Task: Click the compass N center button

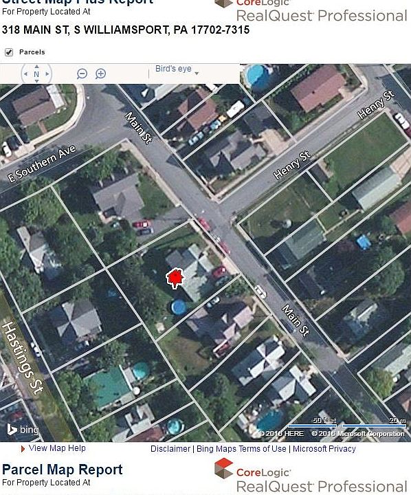Action: pos(36,74)
